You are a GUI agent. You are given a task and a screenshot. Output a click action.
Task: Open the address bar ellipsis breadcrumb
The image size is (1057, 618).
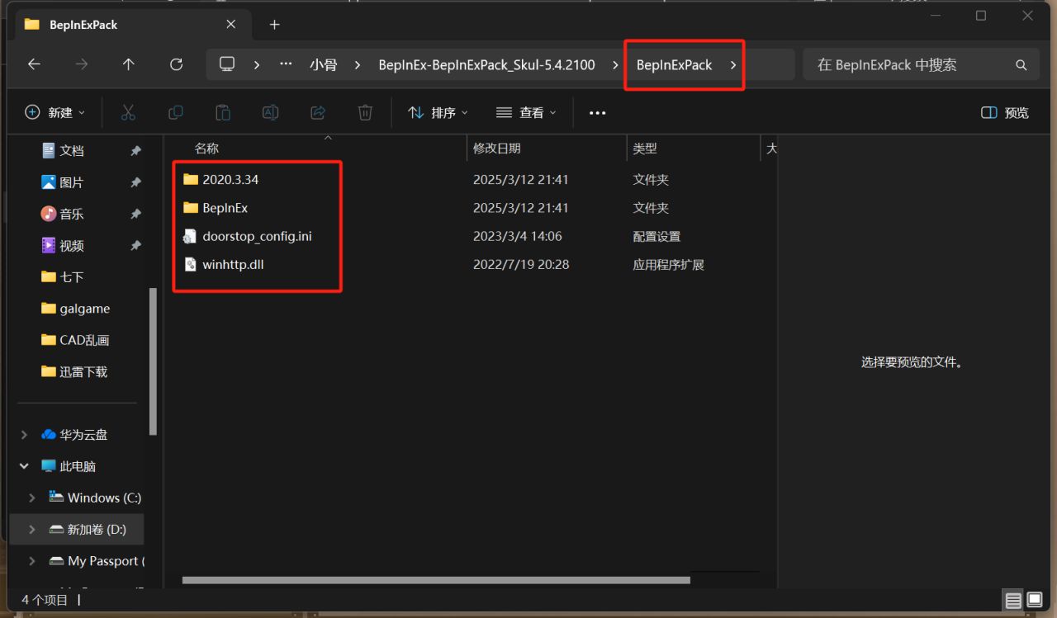tap(287, 64)
